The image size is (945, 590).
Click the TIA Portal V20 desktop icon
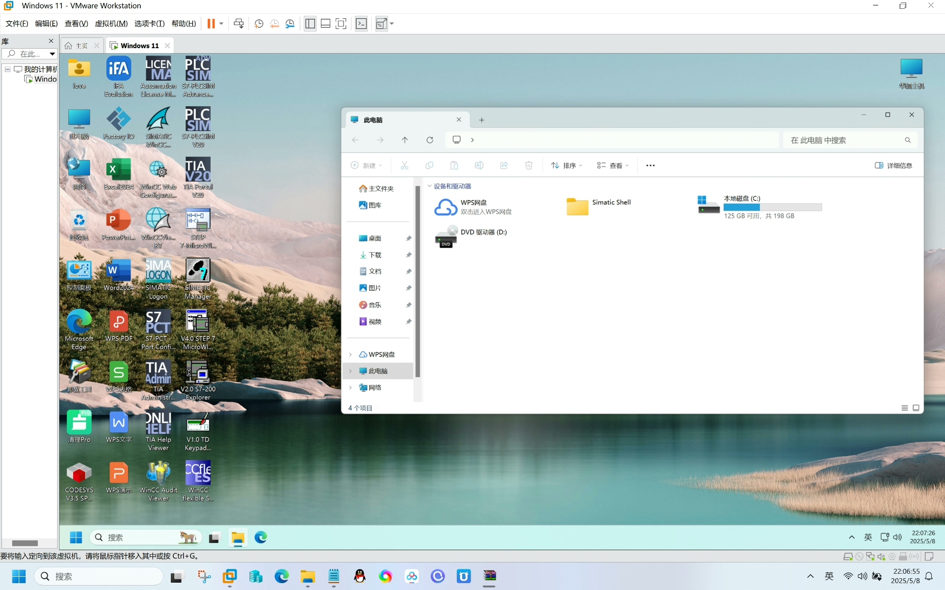click(197, 177)
